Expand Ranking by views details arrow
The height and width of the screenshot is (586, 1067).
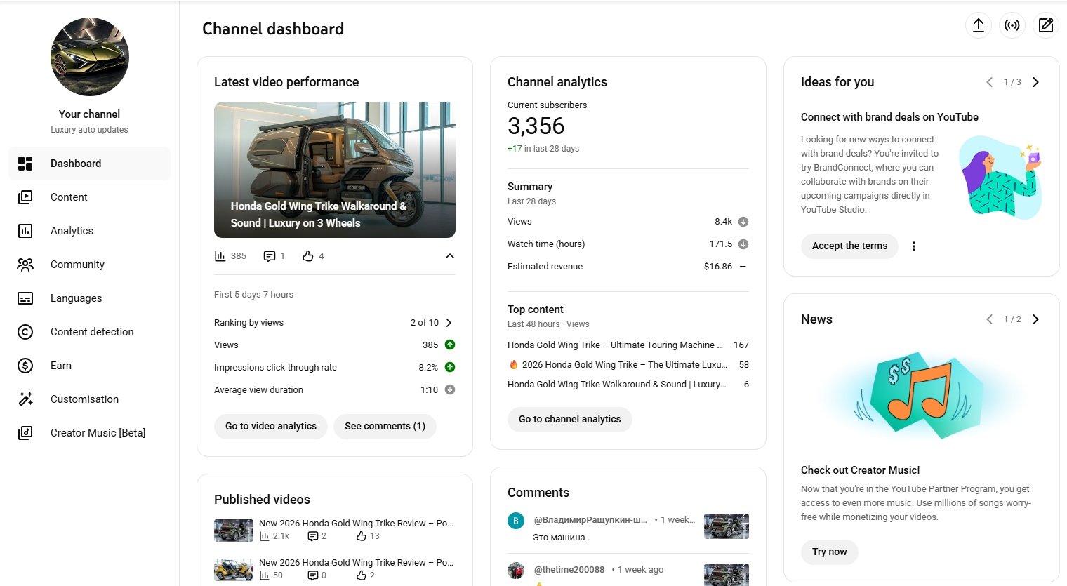tap(449, 323)
